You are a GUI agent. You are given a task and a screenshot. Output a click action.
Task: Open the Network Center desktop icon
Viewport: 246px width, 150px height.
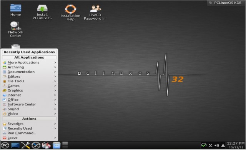coord(15,29)
